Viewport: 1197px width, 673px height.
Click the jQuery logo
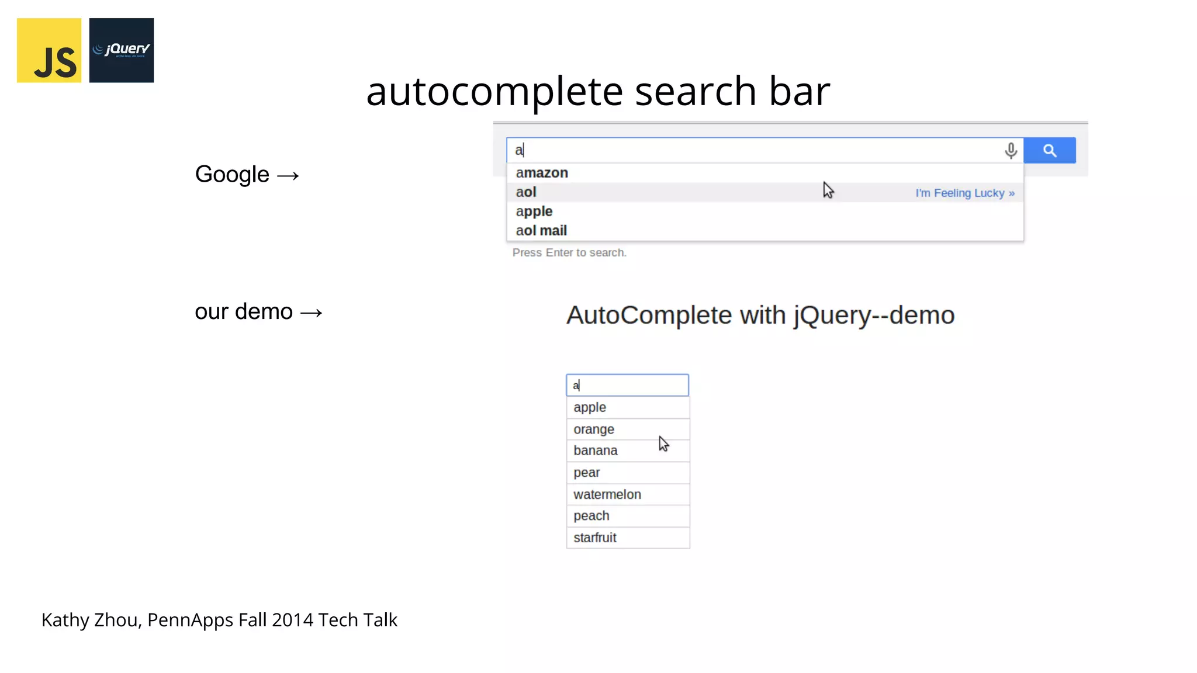click(x=122, y=50)
